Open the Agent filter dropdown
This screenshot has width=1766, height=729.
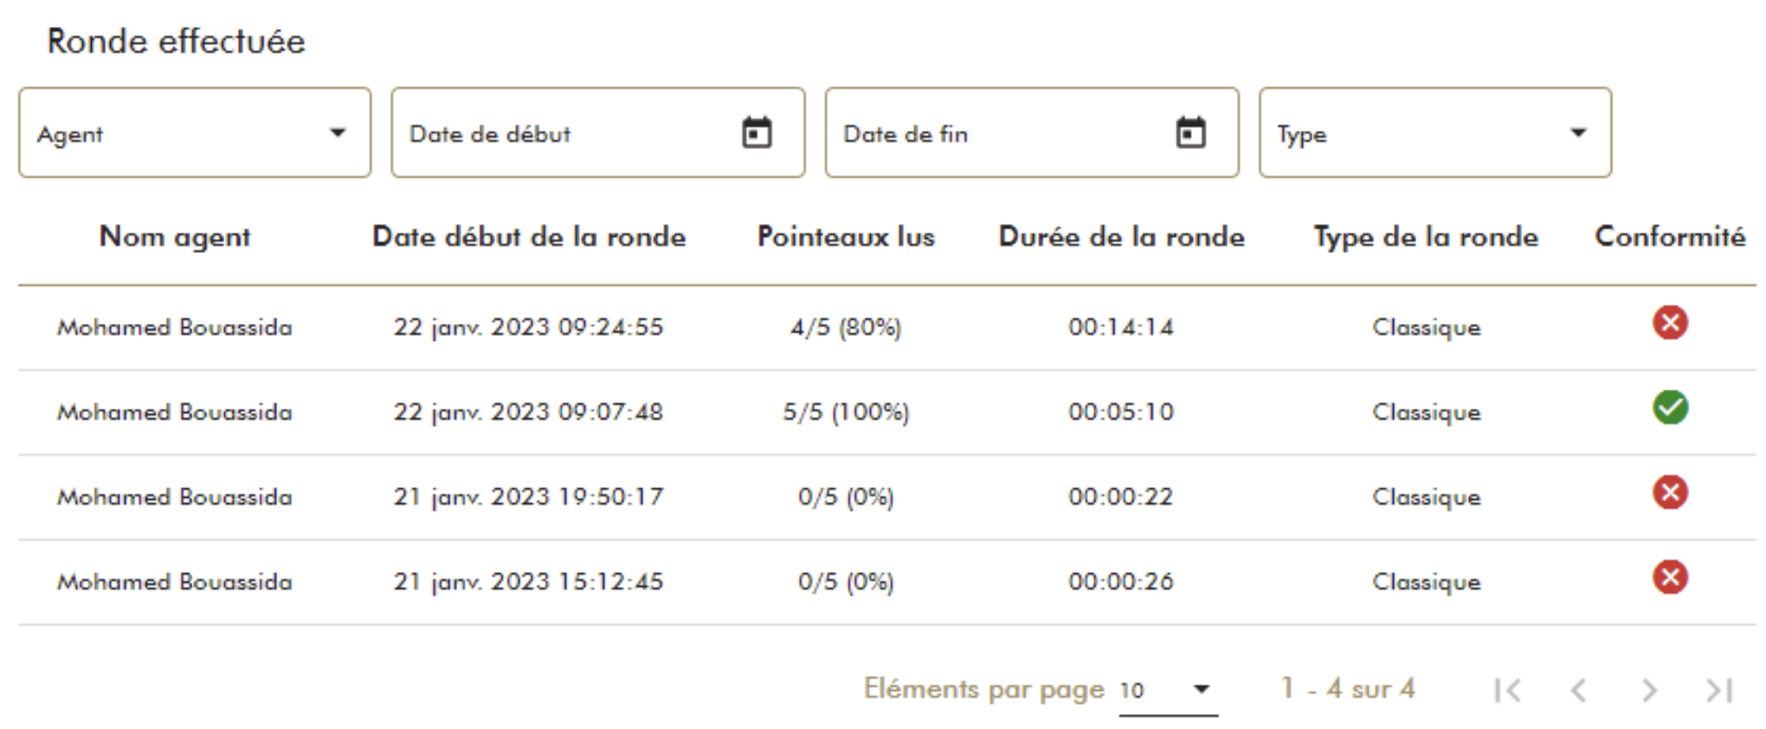click(194, 132)
